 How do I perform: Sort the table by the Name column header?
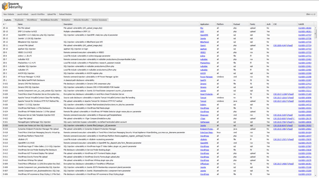click(x=40, y=24)
